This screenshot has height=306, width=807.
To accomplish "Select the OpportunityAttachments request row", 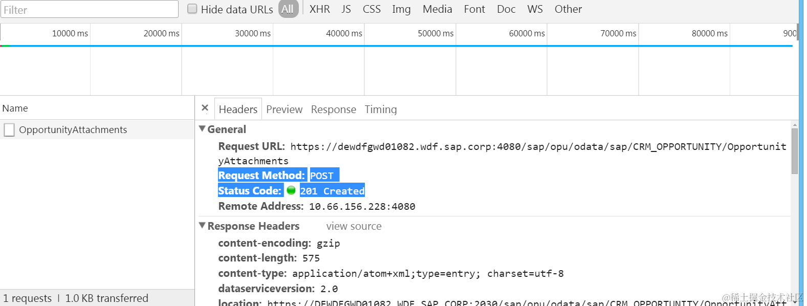I will point(97,129).
